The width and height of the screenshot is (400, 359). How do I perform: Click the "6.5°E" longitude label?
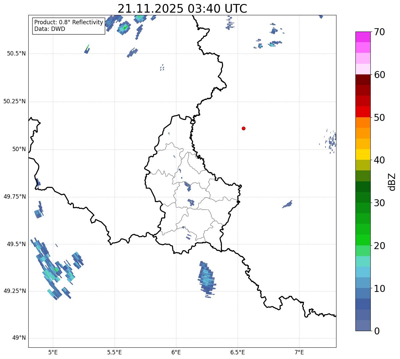pos(238,352)
